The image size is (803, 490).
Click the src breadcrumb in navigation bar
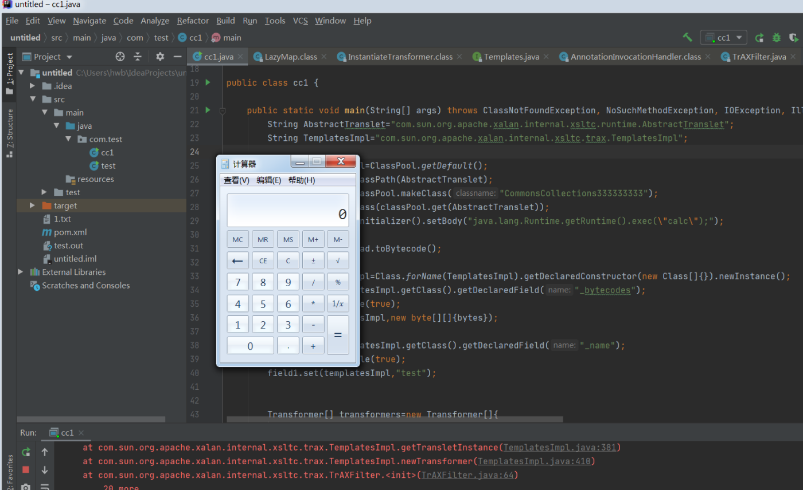(56, 37)
